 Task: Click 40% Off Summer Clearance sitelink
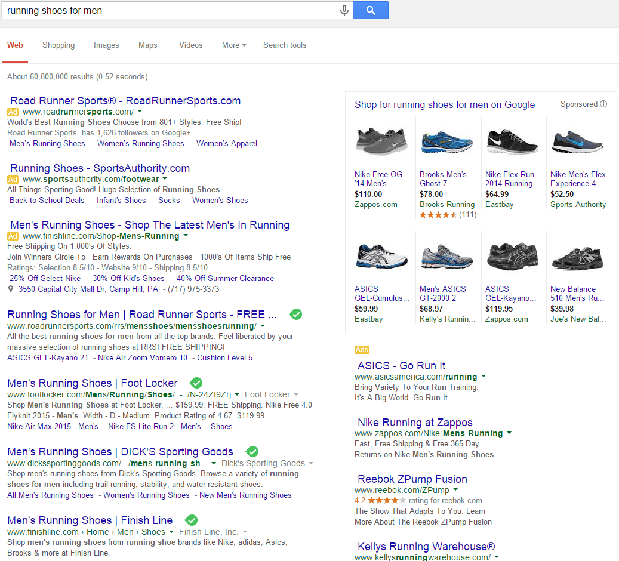225,278
